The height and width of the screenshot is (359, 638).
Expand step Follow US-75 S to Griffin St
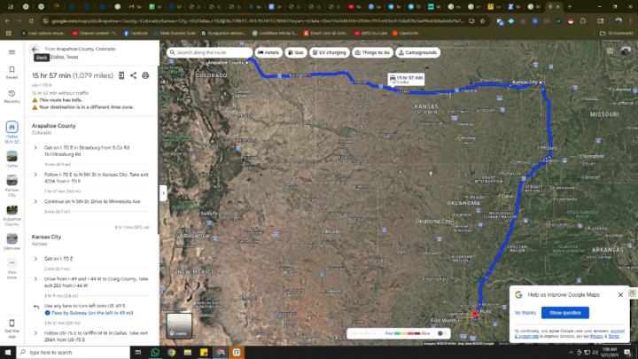35,333
